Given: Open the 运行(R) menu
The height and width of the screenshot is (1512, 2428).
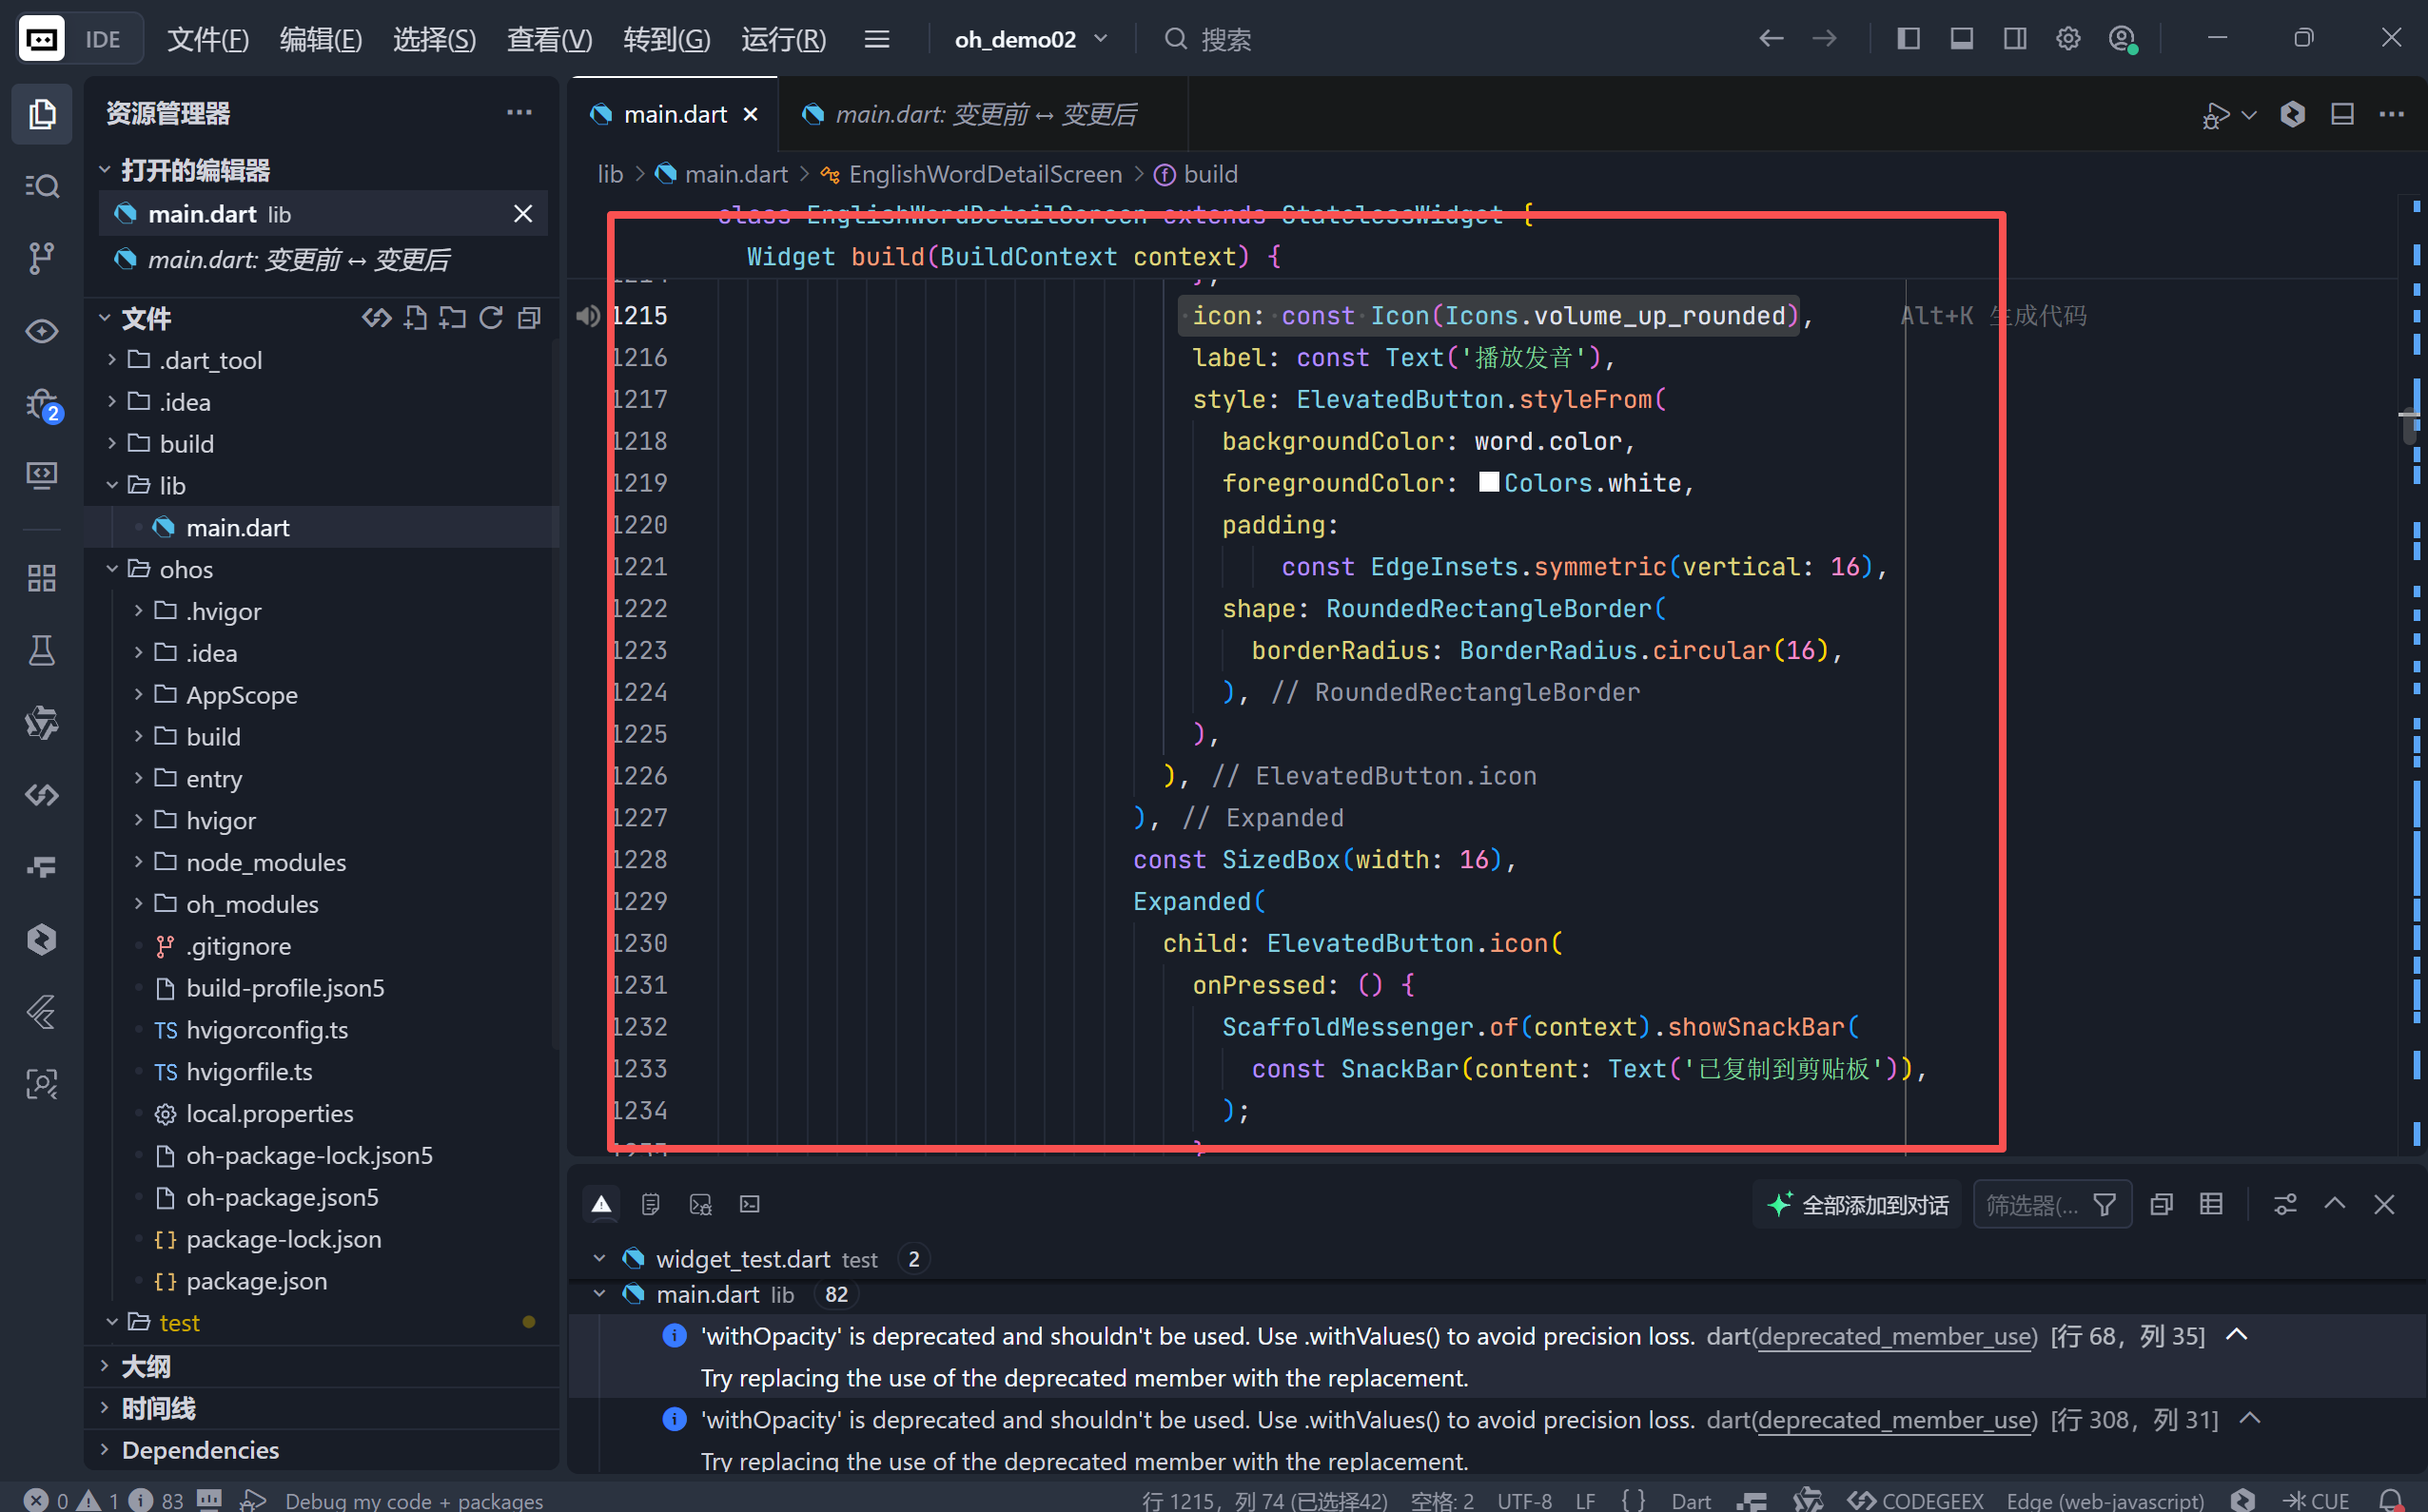Looking at the screenshot, I should (x=783, y=39).
